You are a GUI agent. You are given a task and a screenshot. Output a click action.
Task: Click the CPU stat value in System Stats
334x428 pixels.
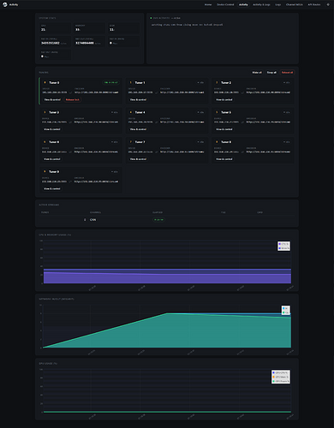[43, 29]
